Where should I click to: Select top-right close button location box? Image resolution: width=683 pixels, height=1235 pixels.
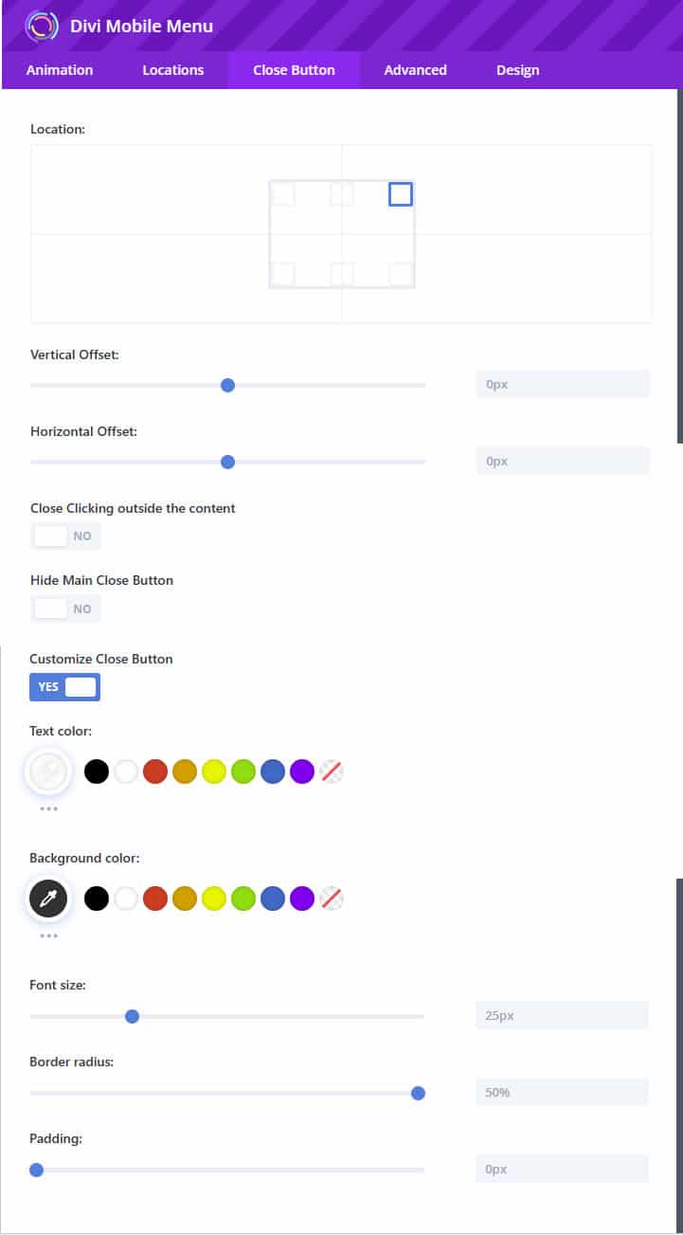(401, 194)
